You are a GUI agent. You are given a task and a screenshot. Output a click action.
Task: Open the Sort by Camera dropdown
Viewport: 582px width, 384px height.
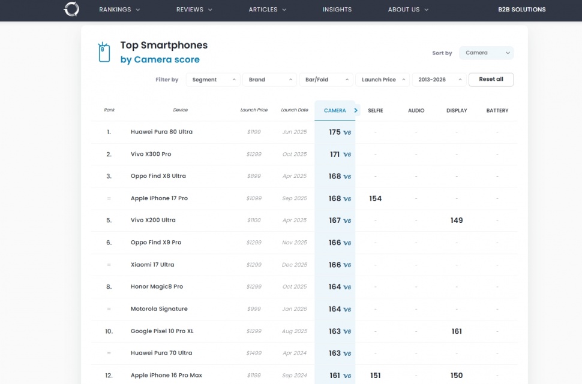[x=486, y=53]
